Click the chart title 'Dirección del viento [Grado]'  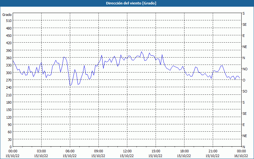131,3
